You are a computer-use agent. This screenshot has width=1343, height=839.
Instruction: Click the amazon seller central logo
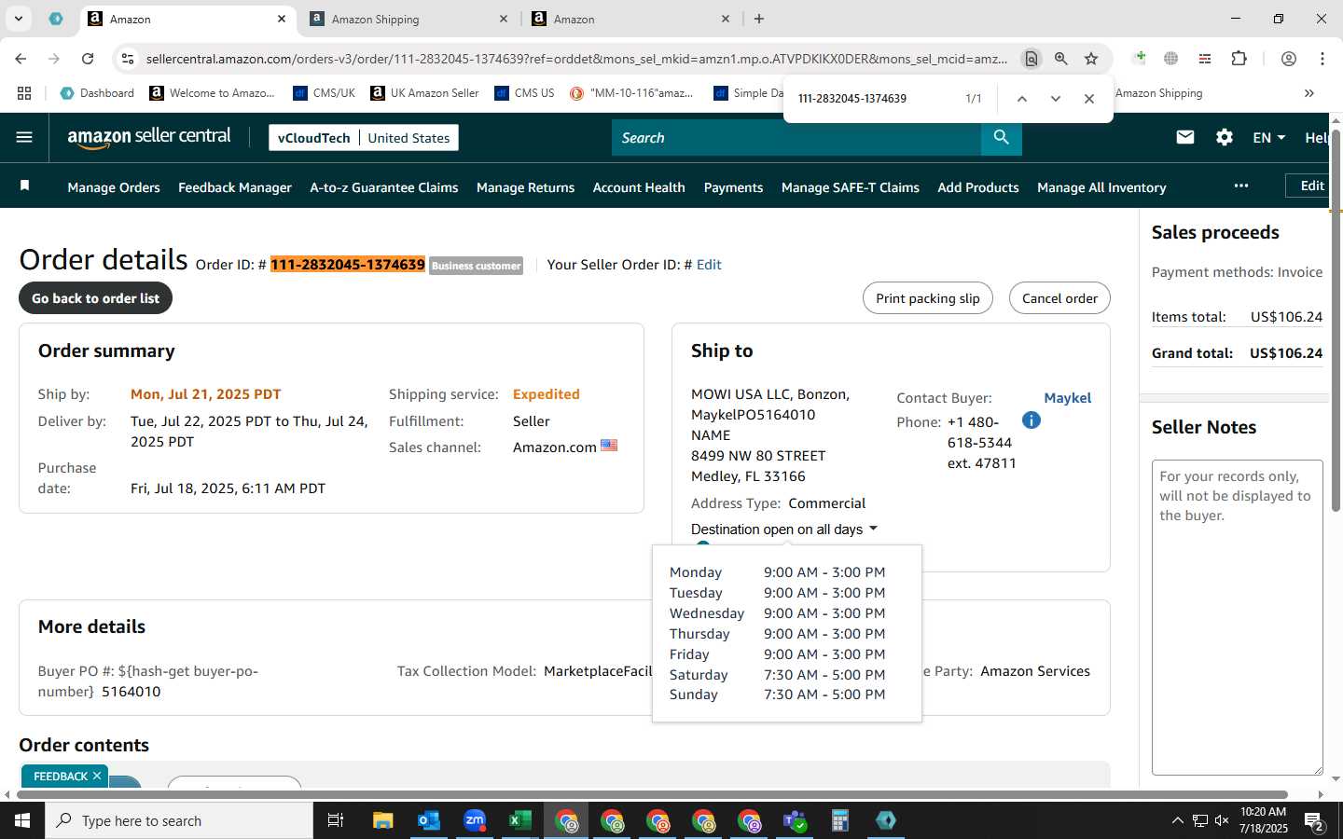click(149, 137)
